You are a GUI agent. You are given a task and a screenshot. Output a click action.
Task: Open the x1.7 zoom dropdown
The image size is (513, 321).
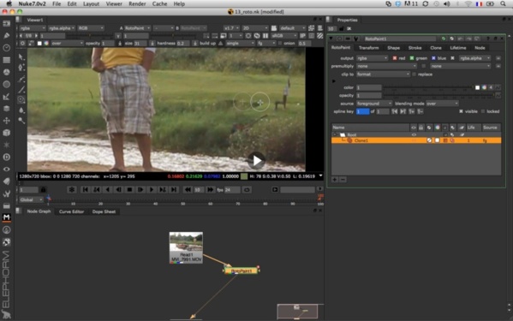click(231, 28)
